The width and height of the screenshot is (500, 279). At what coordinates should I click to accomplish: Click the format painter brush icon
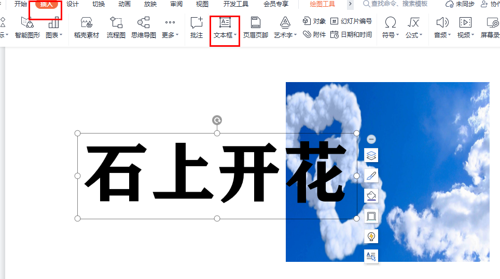tap(371, 176)
